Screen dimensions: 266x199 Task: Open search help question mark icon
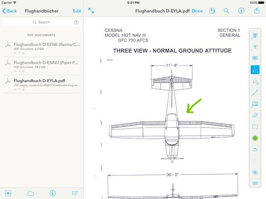76,22
